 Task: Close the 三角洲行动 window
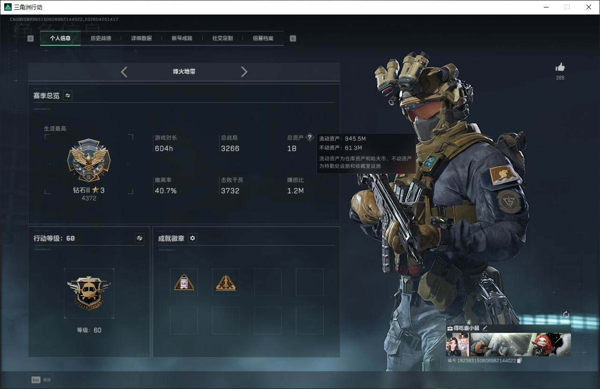pos(589,7)
